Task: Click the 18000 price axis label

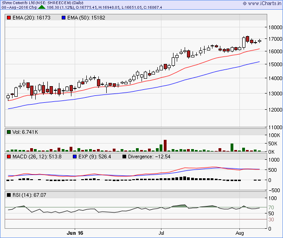Action: [x=275, y=27]
